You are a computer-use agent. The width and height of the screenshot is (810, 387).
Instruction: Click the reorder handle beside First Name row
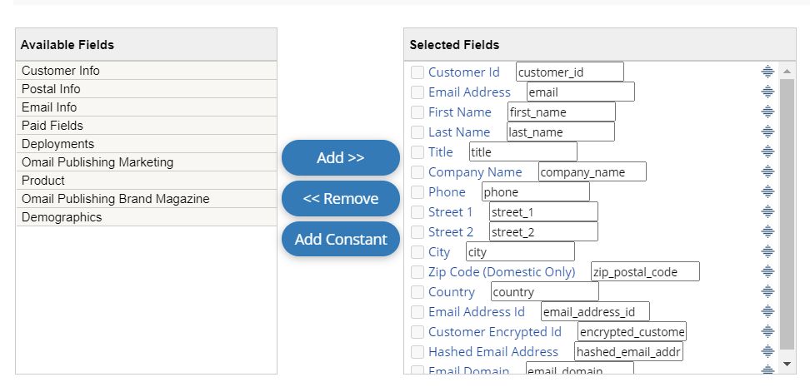[767, 112]
